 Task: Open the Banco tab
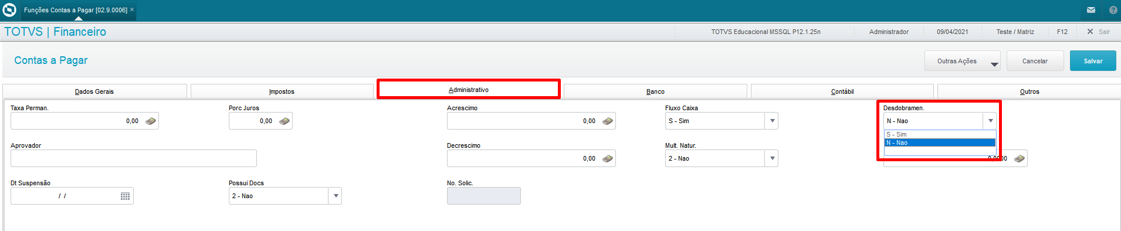click(655, 91)
